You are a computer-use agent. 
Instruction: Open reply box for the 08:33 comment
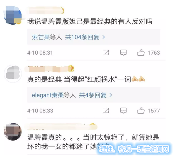point(123,111)
